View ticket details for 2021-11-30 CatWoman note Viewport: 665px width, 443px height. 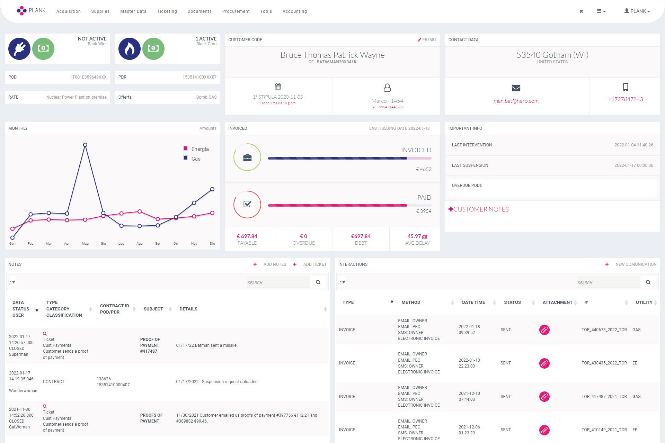[x=45, y=406]
